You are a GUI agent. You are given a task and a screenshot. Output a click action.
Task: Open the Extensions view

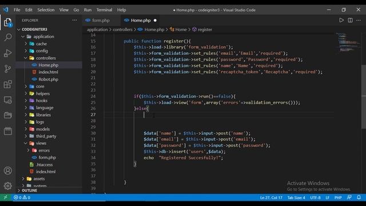7,84
